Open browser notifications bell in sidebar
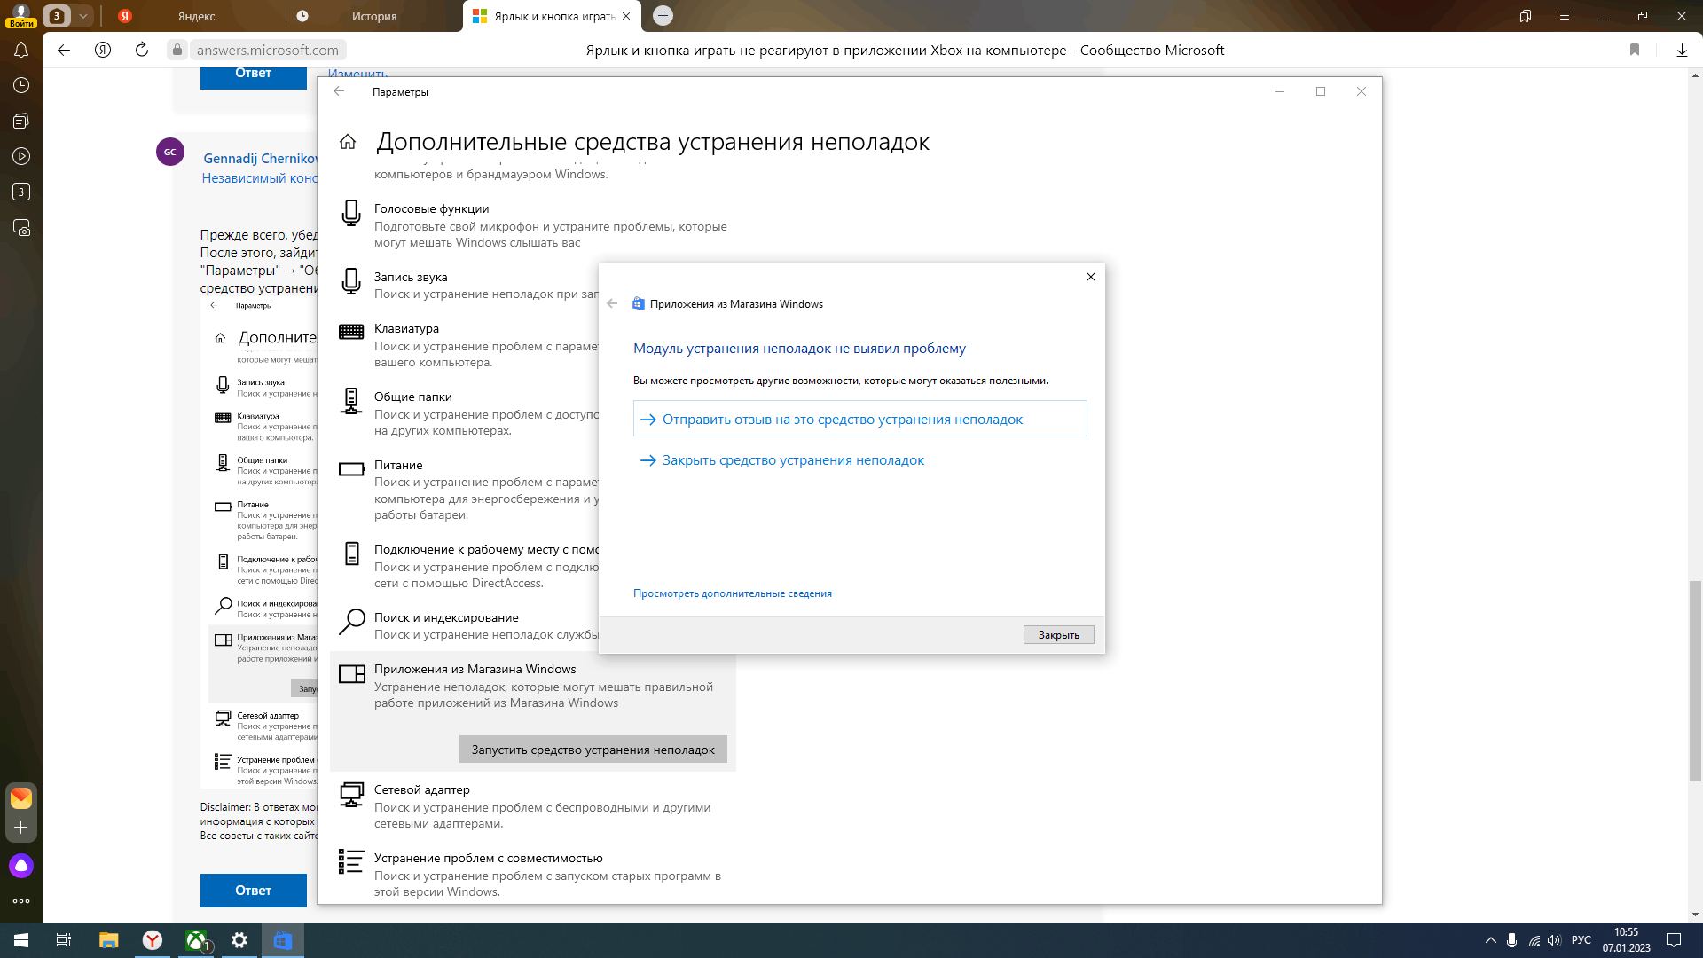This screenshot has height=958, width=1703. pyautogui.click(x=21, y=50)
